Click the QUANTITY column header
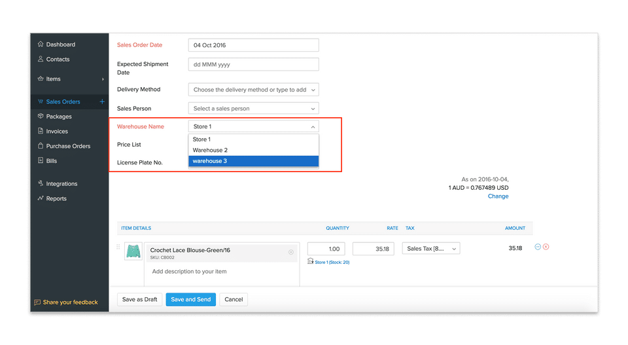Viewport: 628px width, 345px height. (338, 228)
